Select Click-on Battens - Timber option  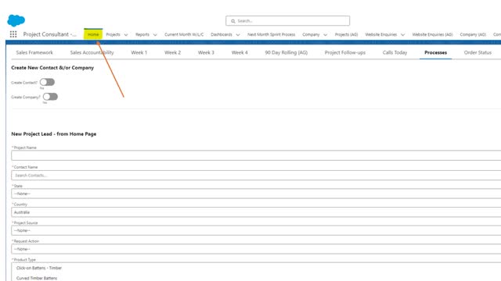pos(39,268)
